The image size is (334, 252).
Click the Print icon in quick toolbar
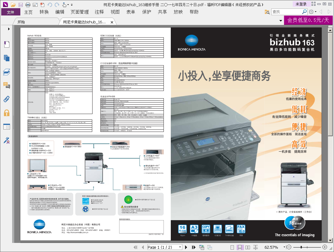[28, 5]
